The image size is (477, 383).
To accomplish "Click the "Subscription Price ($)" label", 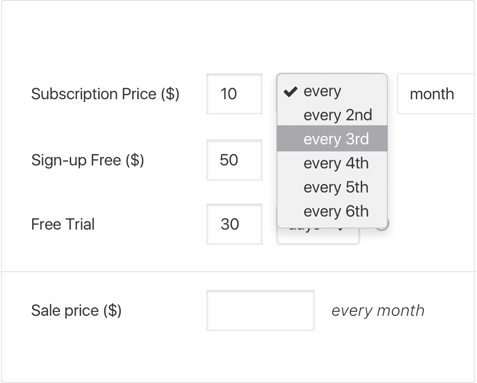I will 105,94.
